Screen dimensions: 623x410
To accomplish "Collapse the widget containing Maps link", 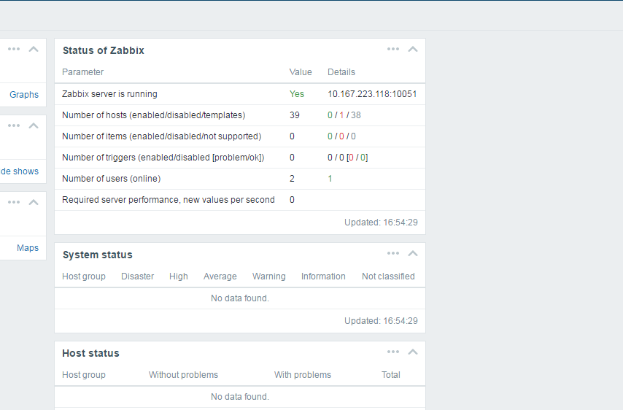I will coord(34,203).
